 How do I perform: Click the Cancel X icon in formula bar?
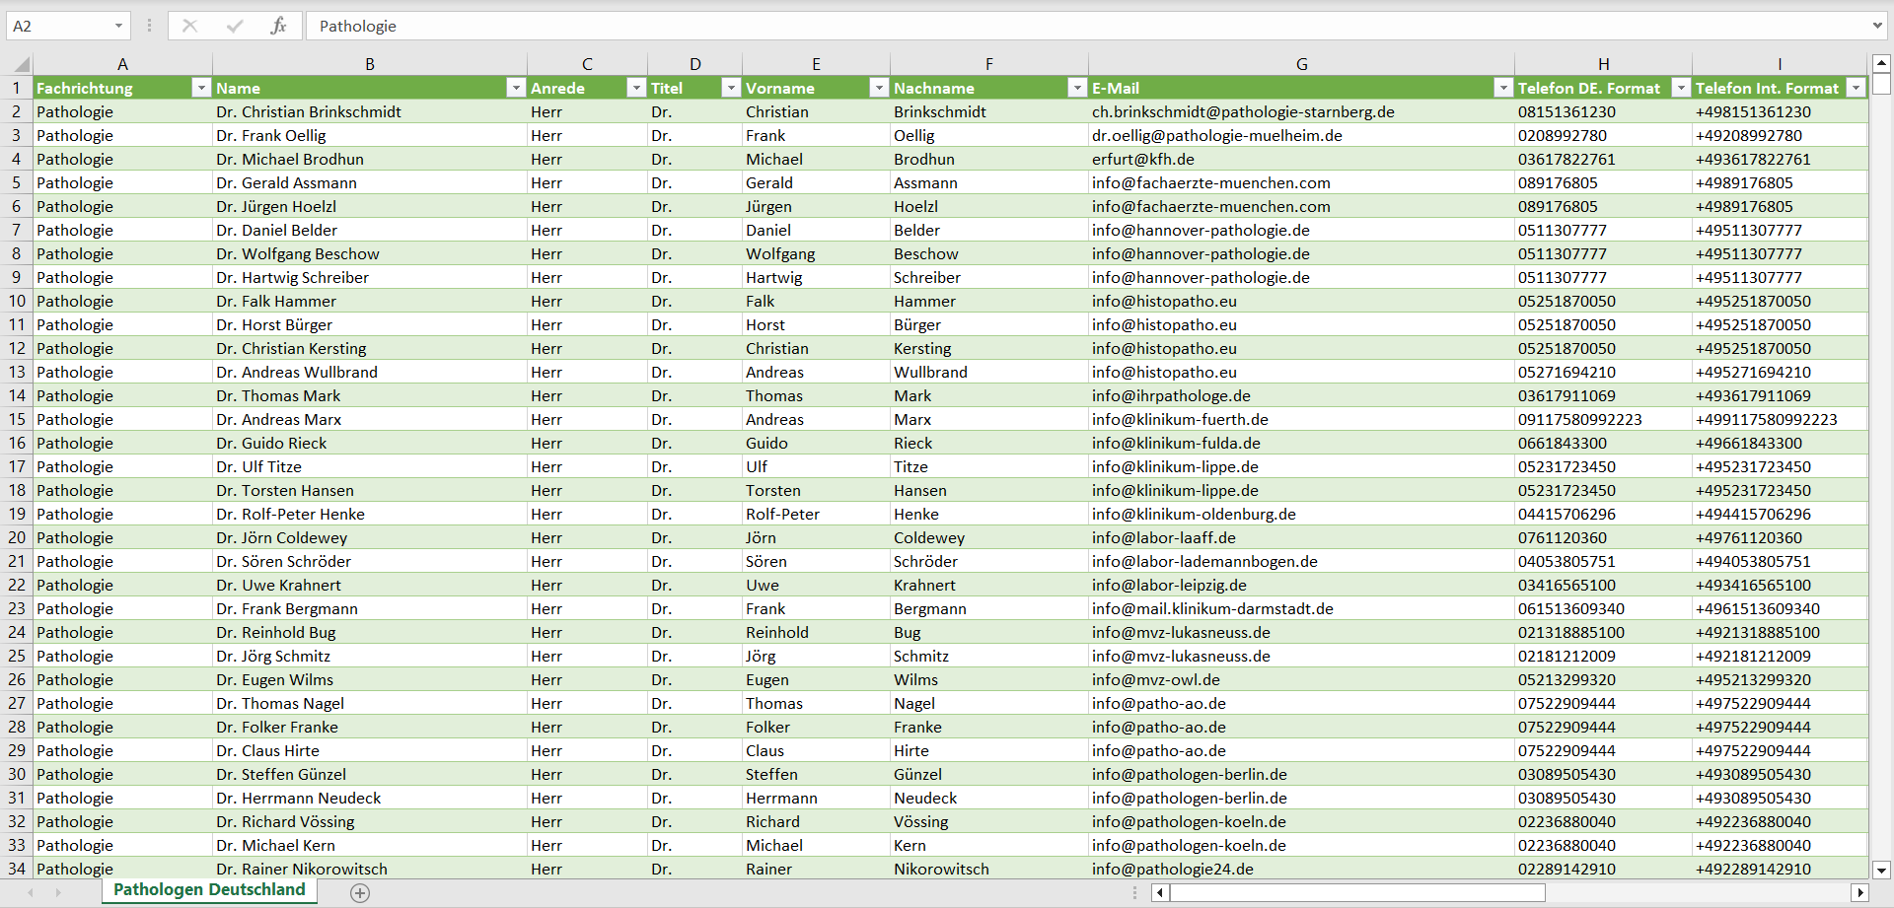[x=189, y=26]
